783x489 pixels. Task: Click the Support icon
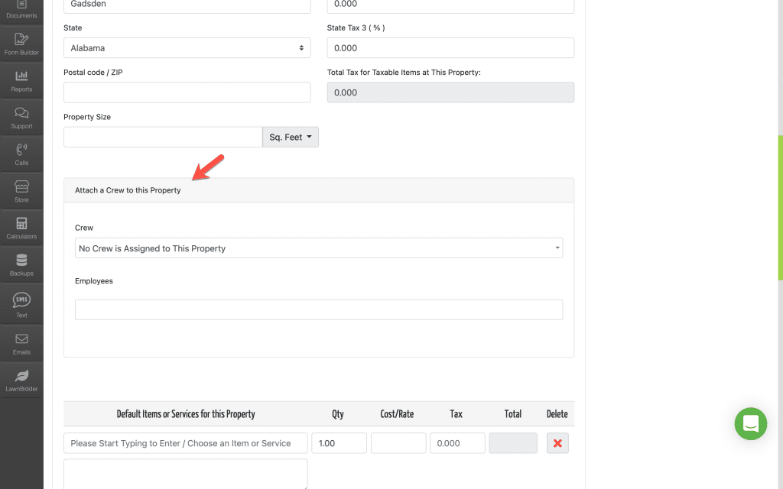tap(21, 116)
